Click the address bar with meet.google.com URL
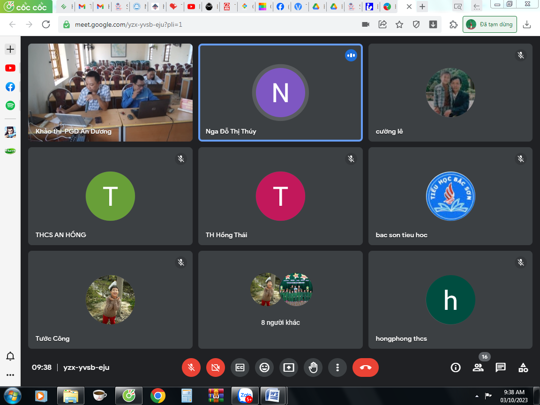The width and height of the screenshot is (540, 405). click(211, 24)
